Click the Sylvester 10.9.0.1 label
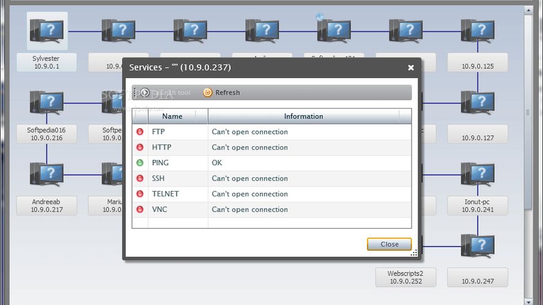543x305 pixels. coord(46,62)
